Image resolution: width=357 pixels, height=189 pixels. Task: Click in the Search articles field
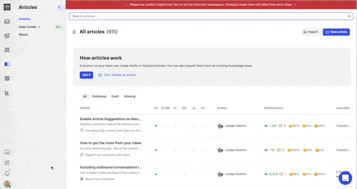pos(208,16)
